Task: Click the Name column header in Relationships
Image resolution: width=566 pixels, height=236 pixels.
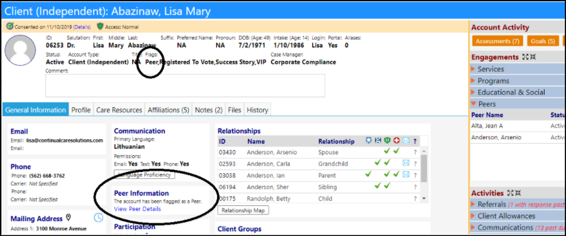Action: click(x=256, y=142)
